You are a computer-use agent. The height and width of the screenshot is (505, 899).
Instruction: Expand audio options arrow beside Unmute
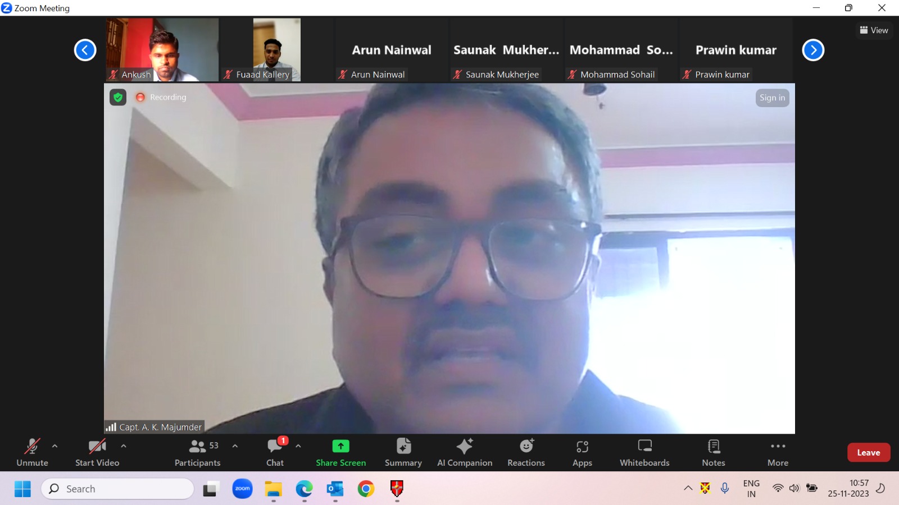(x=55, y=446)
